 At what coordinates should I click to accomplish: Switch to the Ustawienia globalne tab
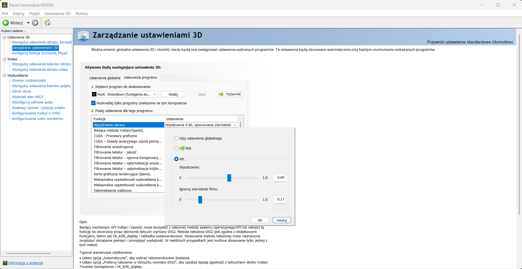pyautogui.click(x=105, y=78)
